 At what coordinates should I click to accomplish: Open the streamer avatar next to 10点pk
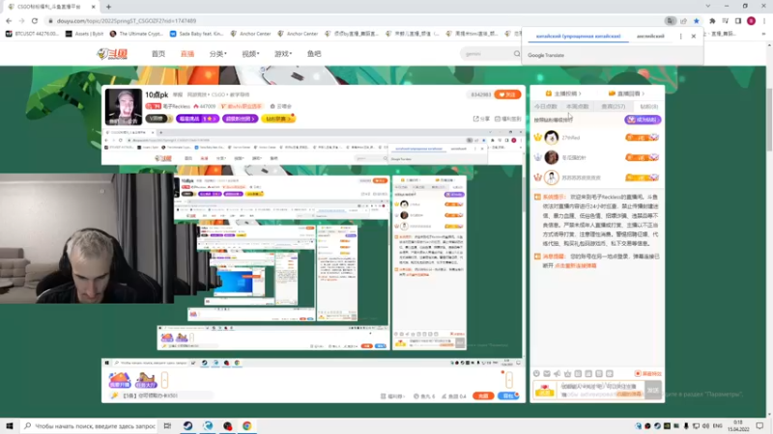point(124,107)
